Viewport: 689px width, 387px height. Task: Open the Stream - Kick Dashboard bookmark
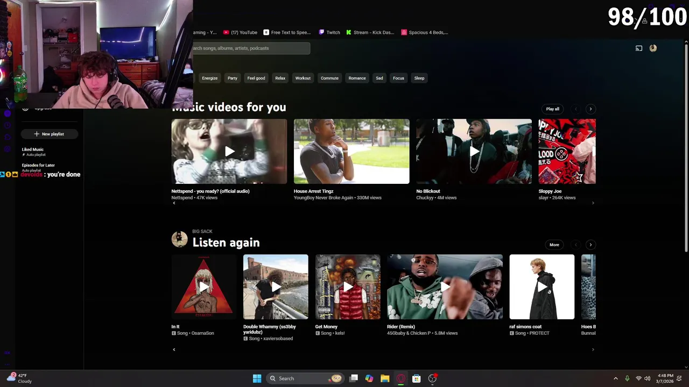point(370,32)
